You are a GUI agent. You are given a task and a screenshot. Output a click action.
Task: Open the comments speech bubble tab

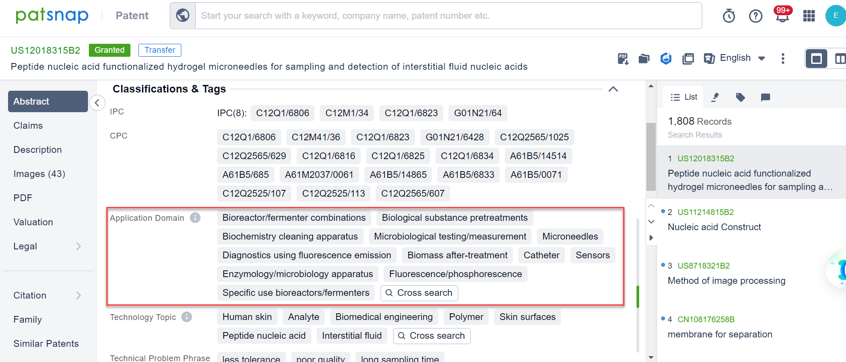[765, 97]
